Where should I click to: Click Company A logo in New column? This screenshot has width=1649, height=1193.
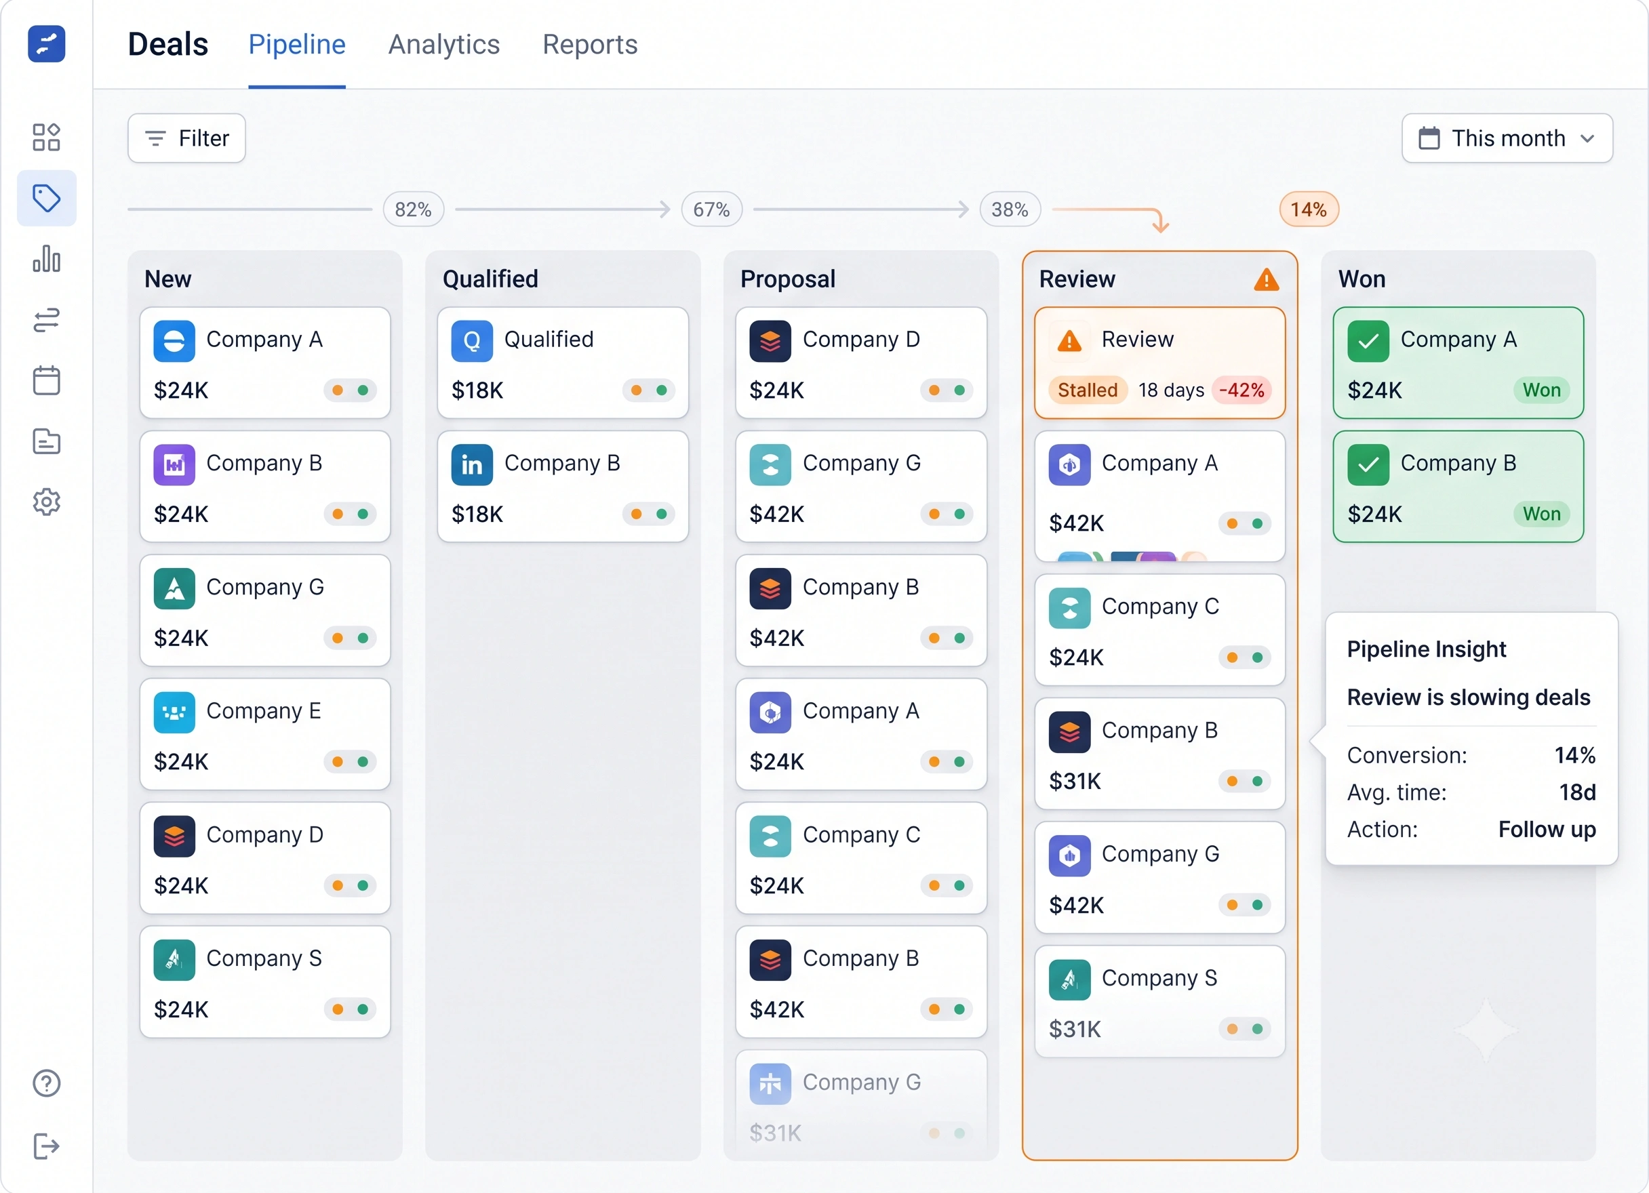coord(174,341)
